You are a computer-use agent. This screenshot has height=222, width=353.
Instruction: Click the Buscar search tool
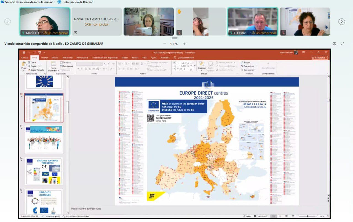pyautogui.click(x=245, y=63)
